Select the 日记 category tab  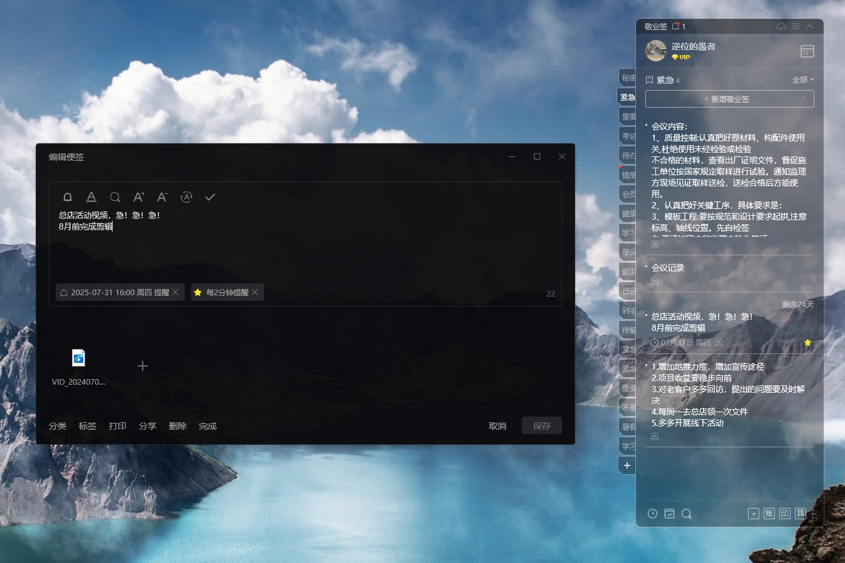coord(628,292)
